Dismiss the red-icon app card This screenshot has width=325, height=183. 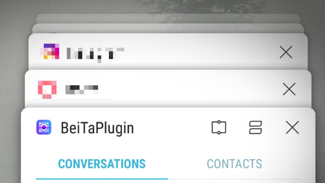coord(289,89)
